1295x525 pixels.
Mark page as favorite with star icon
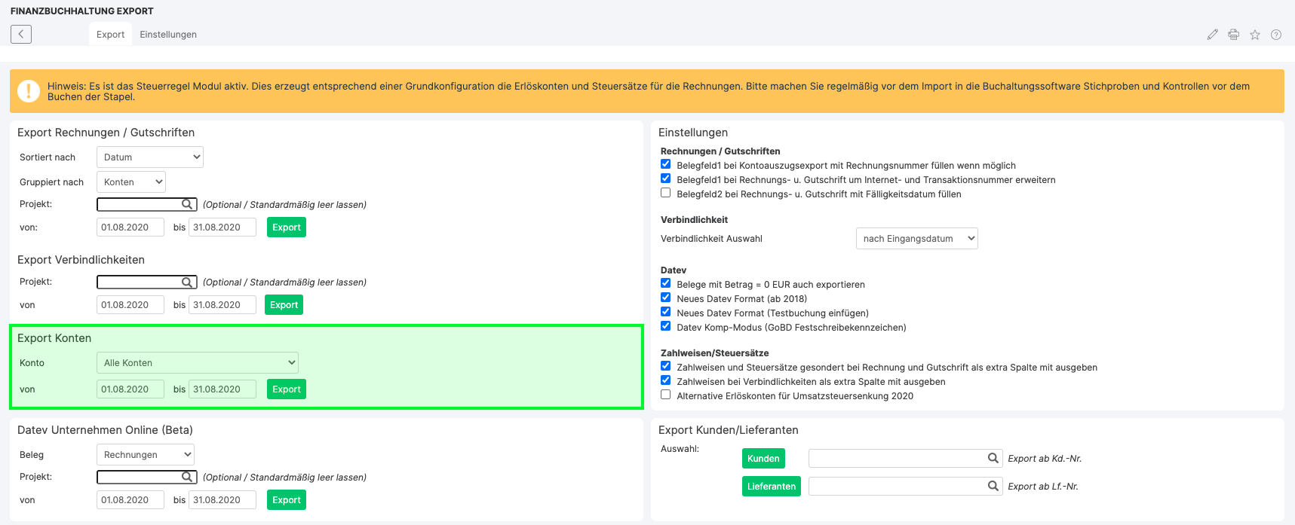pos(1255,35)
